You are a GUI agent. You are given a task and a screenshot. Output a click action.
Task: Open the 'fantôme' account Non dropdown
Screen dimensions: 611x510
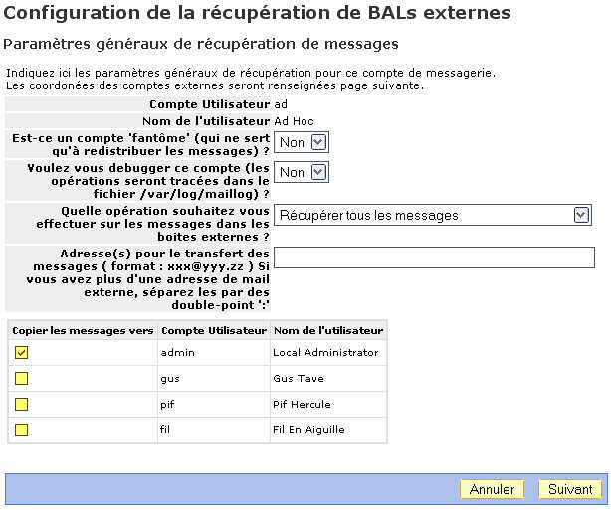click(302, 142)
